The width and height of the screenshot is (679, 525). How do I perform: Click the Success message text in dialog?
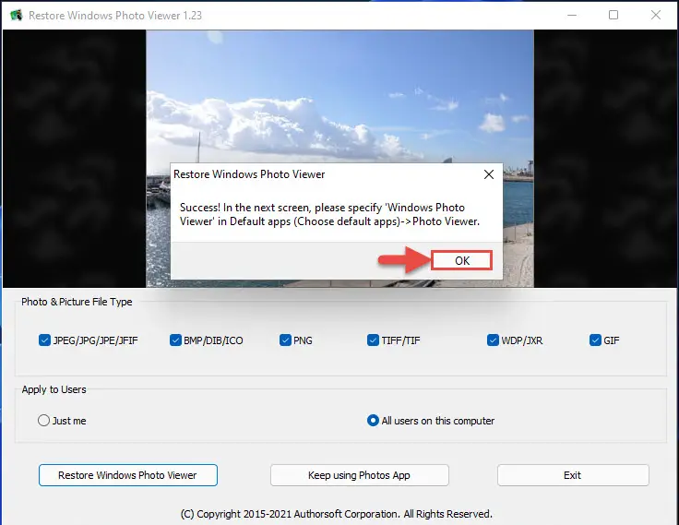coord(329,214)
